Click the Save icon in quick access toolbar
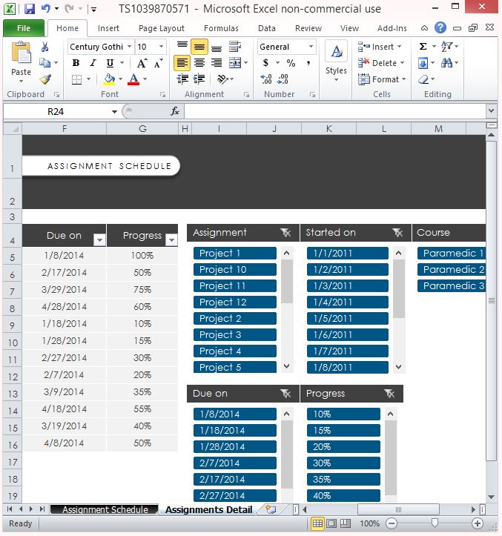 click(30, 10)
